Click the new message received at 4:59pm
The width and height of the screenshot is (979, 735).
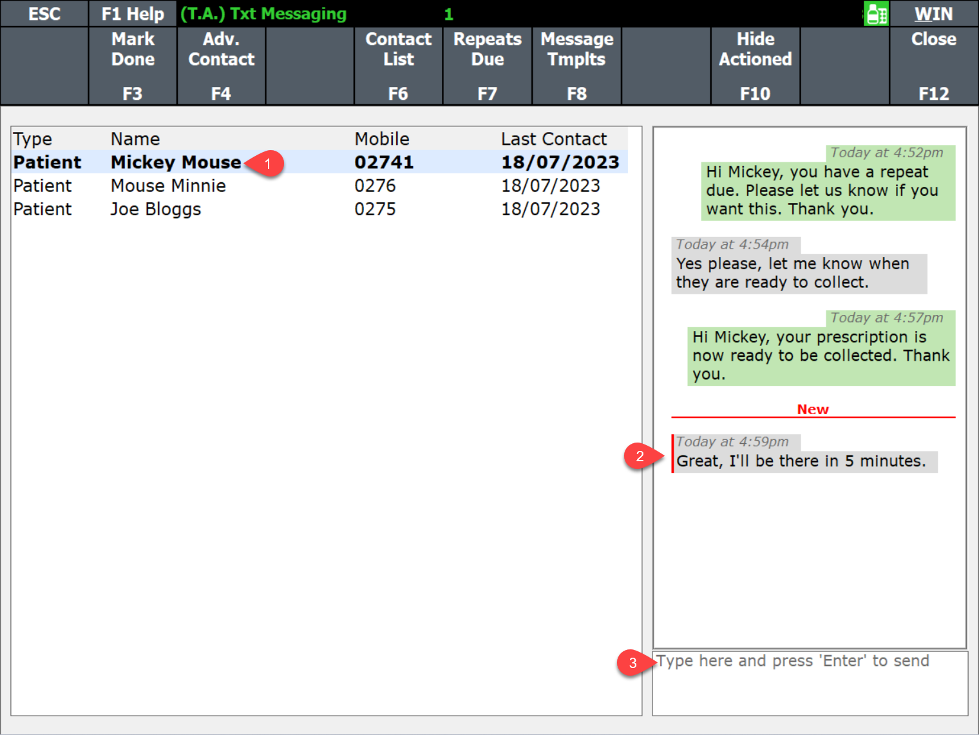point(801,461)
